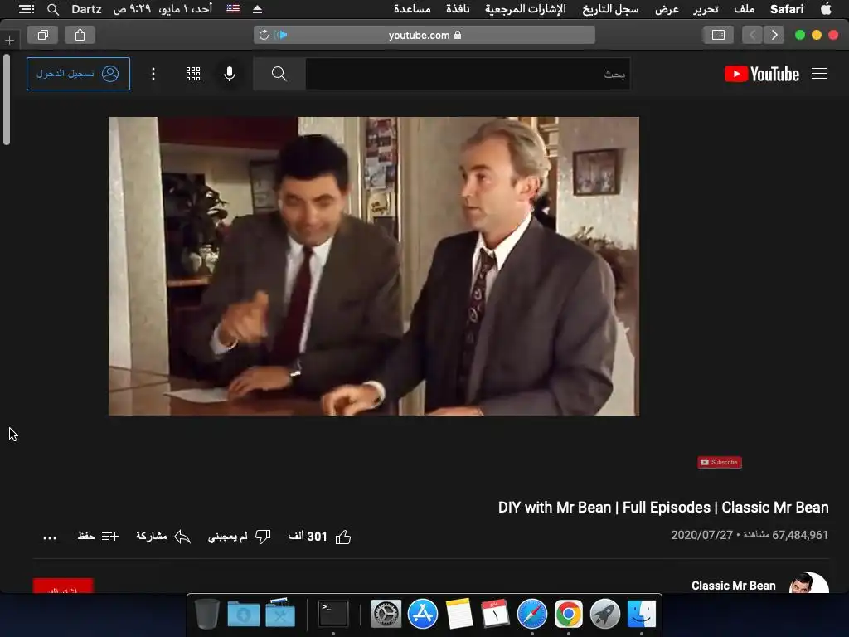Open Google Chrome from Dock
The image size is (849, 637).
(x=568, y=614)
